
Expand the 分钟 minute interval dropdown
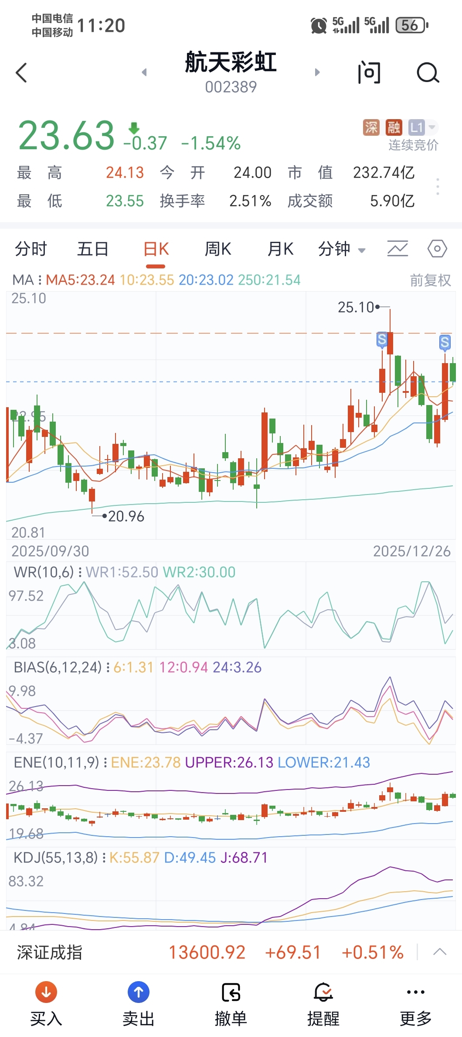pos(342,249)
